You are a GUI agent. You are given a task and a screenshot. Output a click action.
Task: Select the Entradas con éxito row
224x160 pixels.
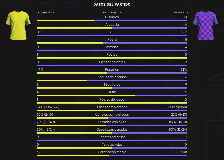pos(112,123)
